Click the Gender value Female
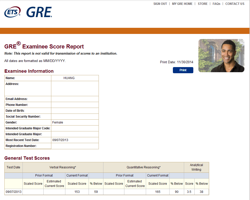Image resolution: width=250 pixels, height=200 pixels. coord(57,122)
